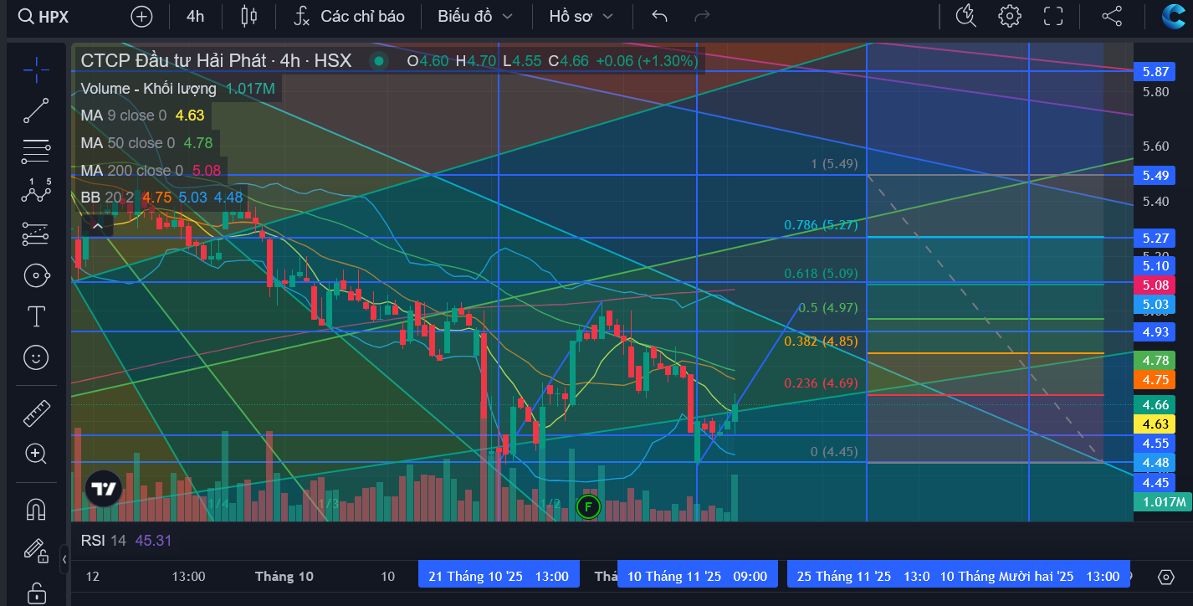Click the yellow 4.63 MA9 price label
Screen dimensions: 1193x606
1155,424
